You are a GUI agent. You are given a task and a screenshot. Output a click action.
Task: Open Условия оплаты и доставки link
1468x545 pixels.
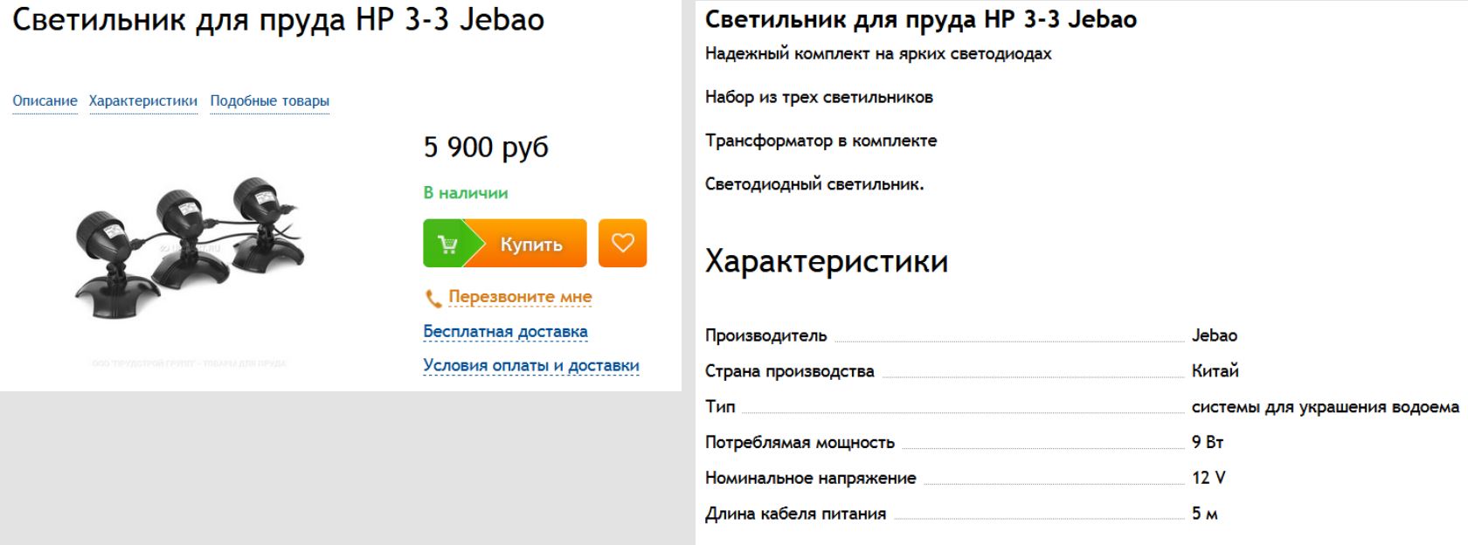pyautogui.click(x=530, y=366)
